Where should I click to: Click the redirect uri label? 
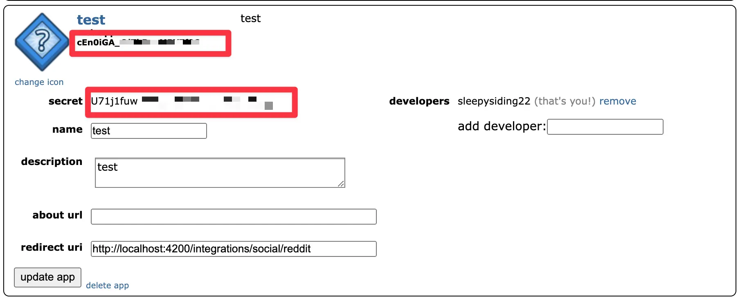coord(52,247)
